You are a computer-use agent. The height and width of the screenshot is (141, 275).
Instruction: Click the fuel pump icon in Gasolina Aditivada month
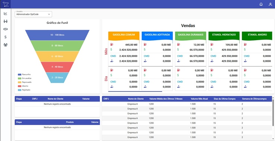(145, 45)
